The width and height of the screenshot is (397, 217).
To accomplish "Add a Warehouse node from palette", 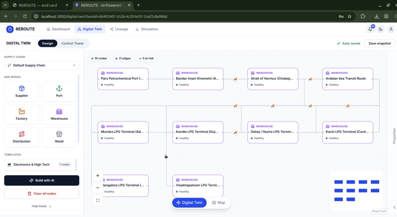I will tap(59, 114).
